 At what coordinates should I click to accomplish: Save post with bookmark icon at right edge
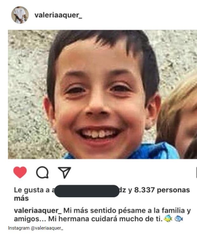[196, 172]
